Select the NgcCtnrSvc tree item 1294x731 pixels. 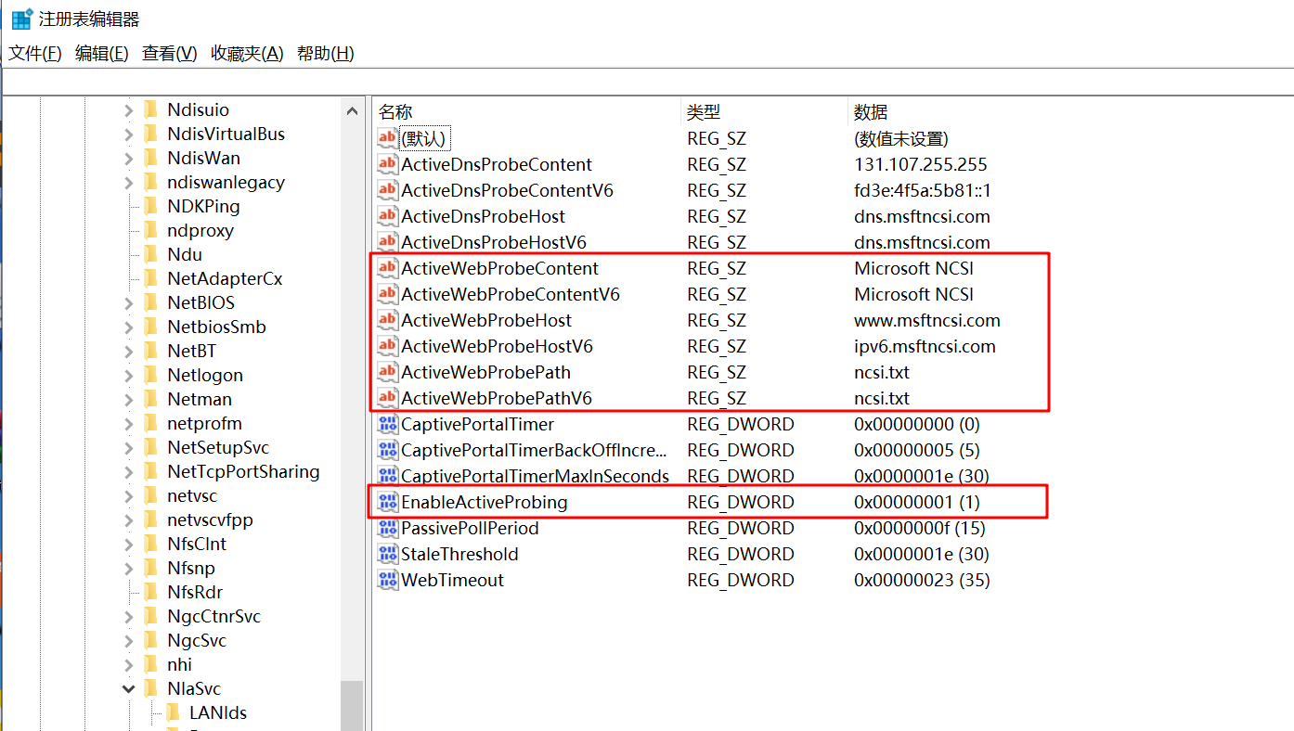214,617
